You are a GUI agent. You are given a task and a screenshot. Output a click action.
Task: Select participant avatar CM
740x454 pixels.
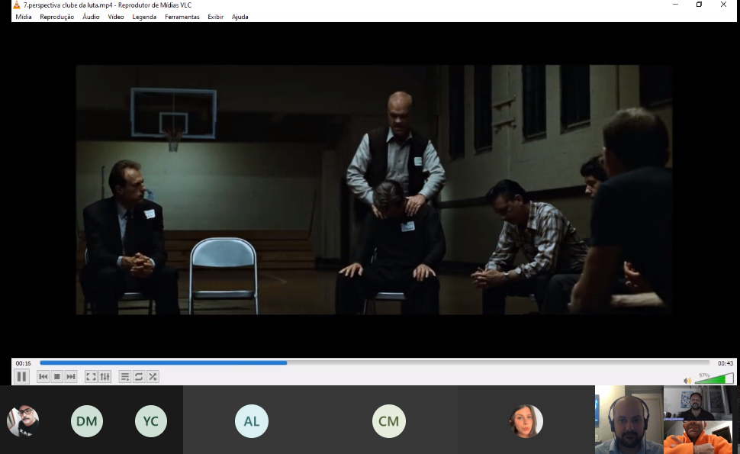(x=389, y=421)
